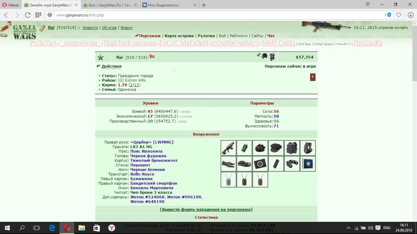417x234 pixels.
Task: Click the Бандитский смартфон phone icon
Action: point(276,164)
